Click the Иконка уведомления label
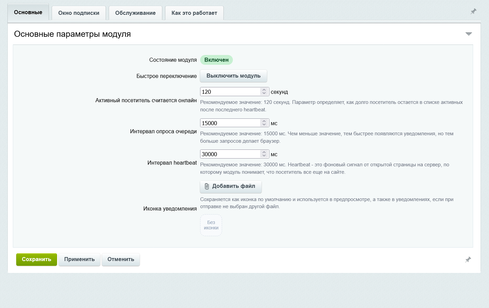Screen dimensions: 489x308 click(170, 208)
